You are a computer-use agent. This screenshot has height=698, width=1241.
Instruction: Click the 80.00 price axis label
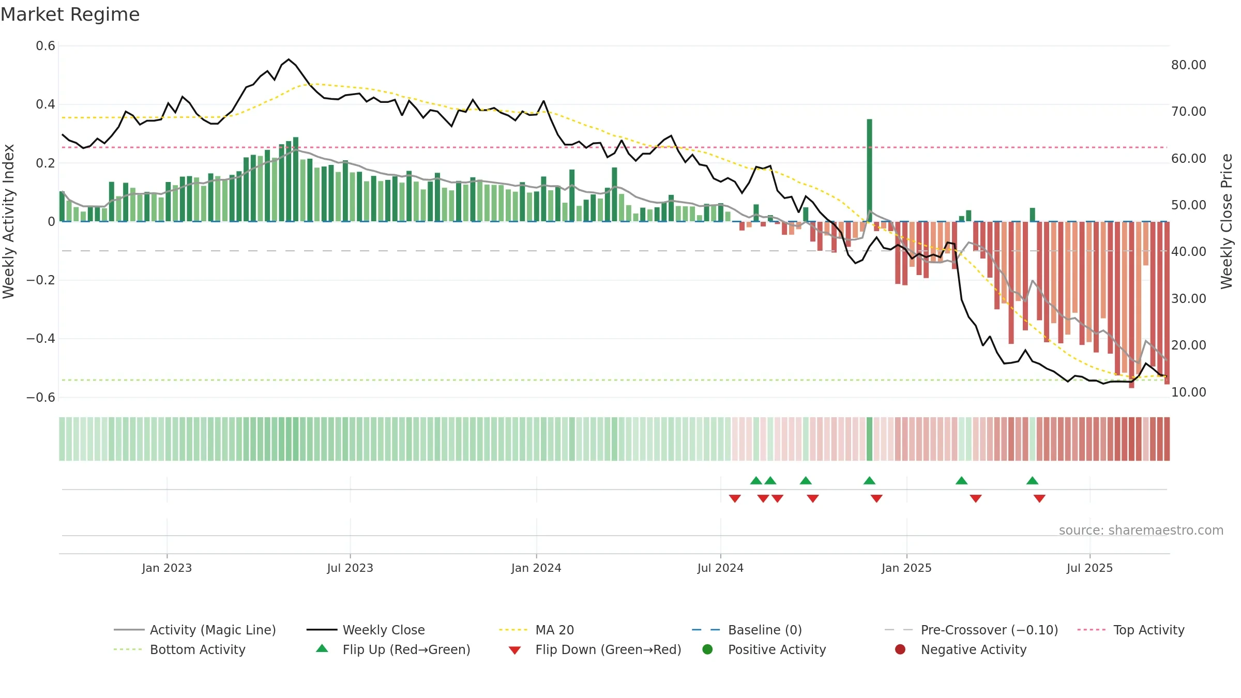(x=1189, y=65)
